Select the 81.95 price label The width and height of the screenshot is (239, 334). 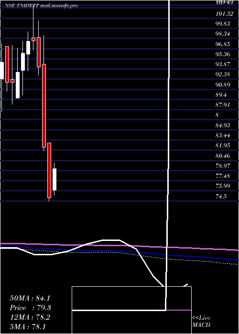(x=223, y=146)
